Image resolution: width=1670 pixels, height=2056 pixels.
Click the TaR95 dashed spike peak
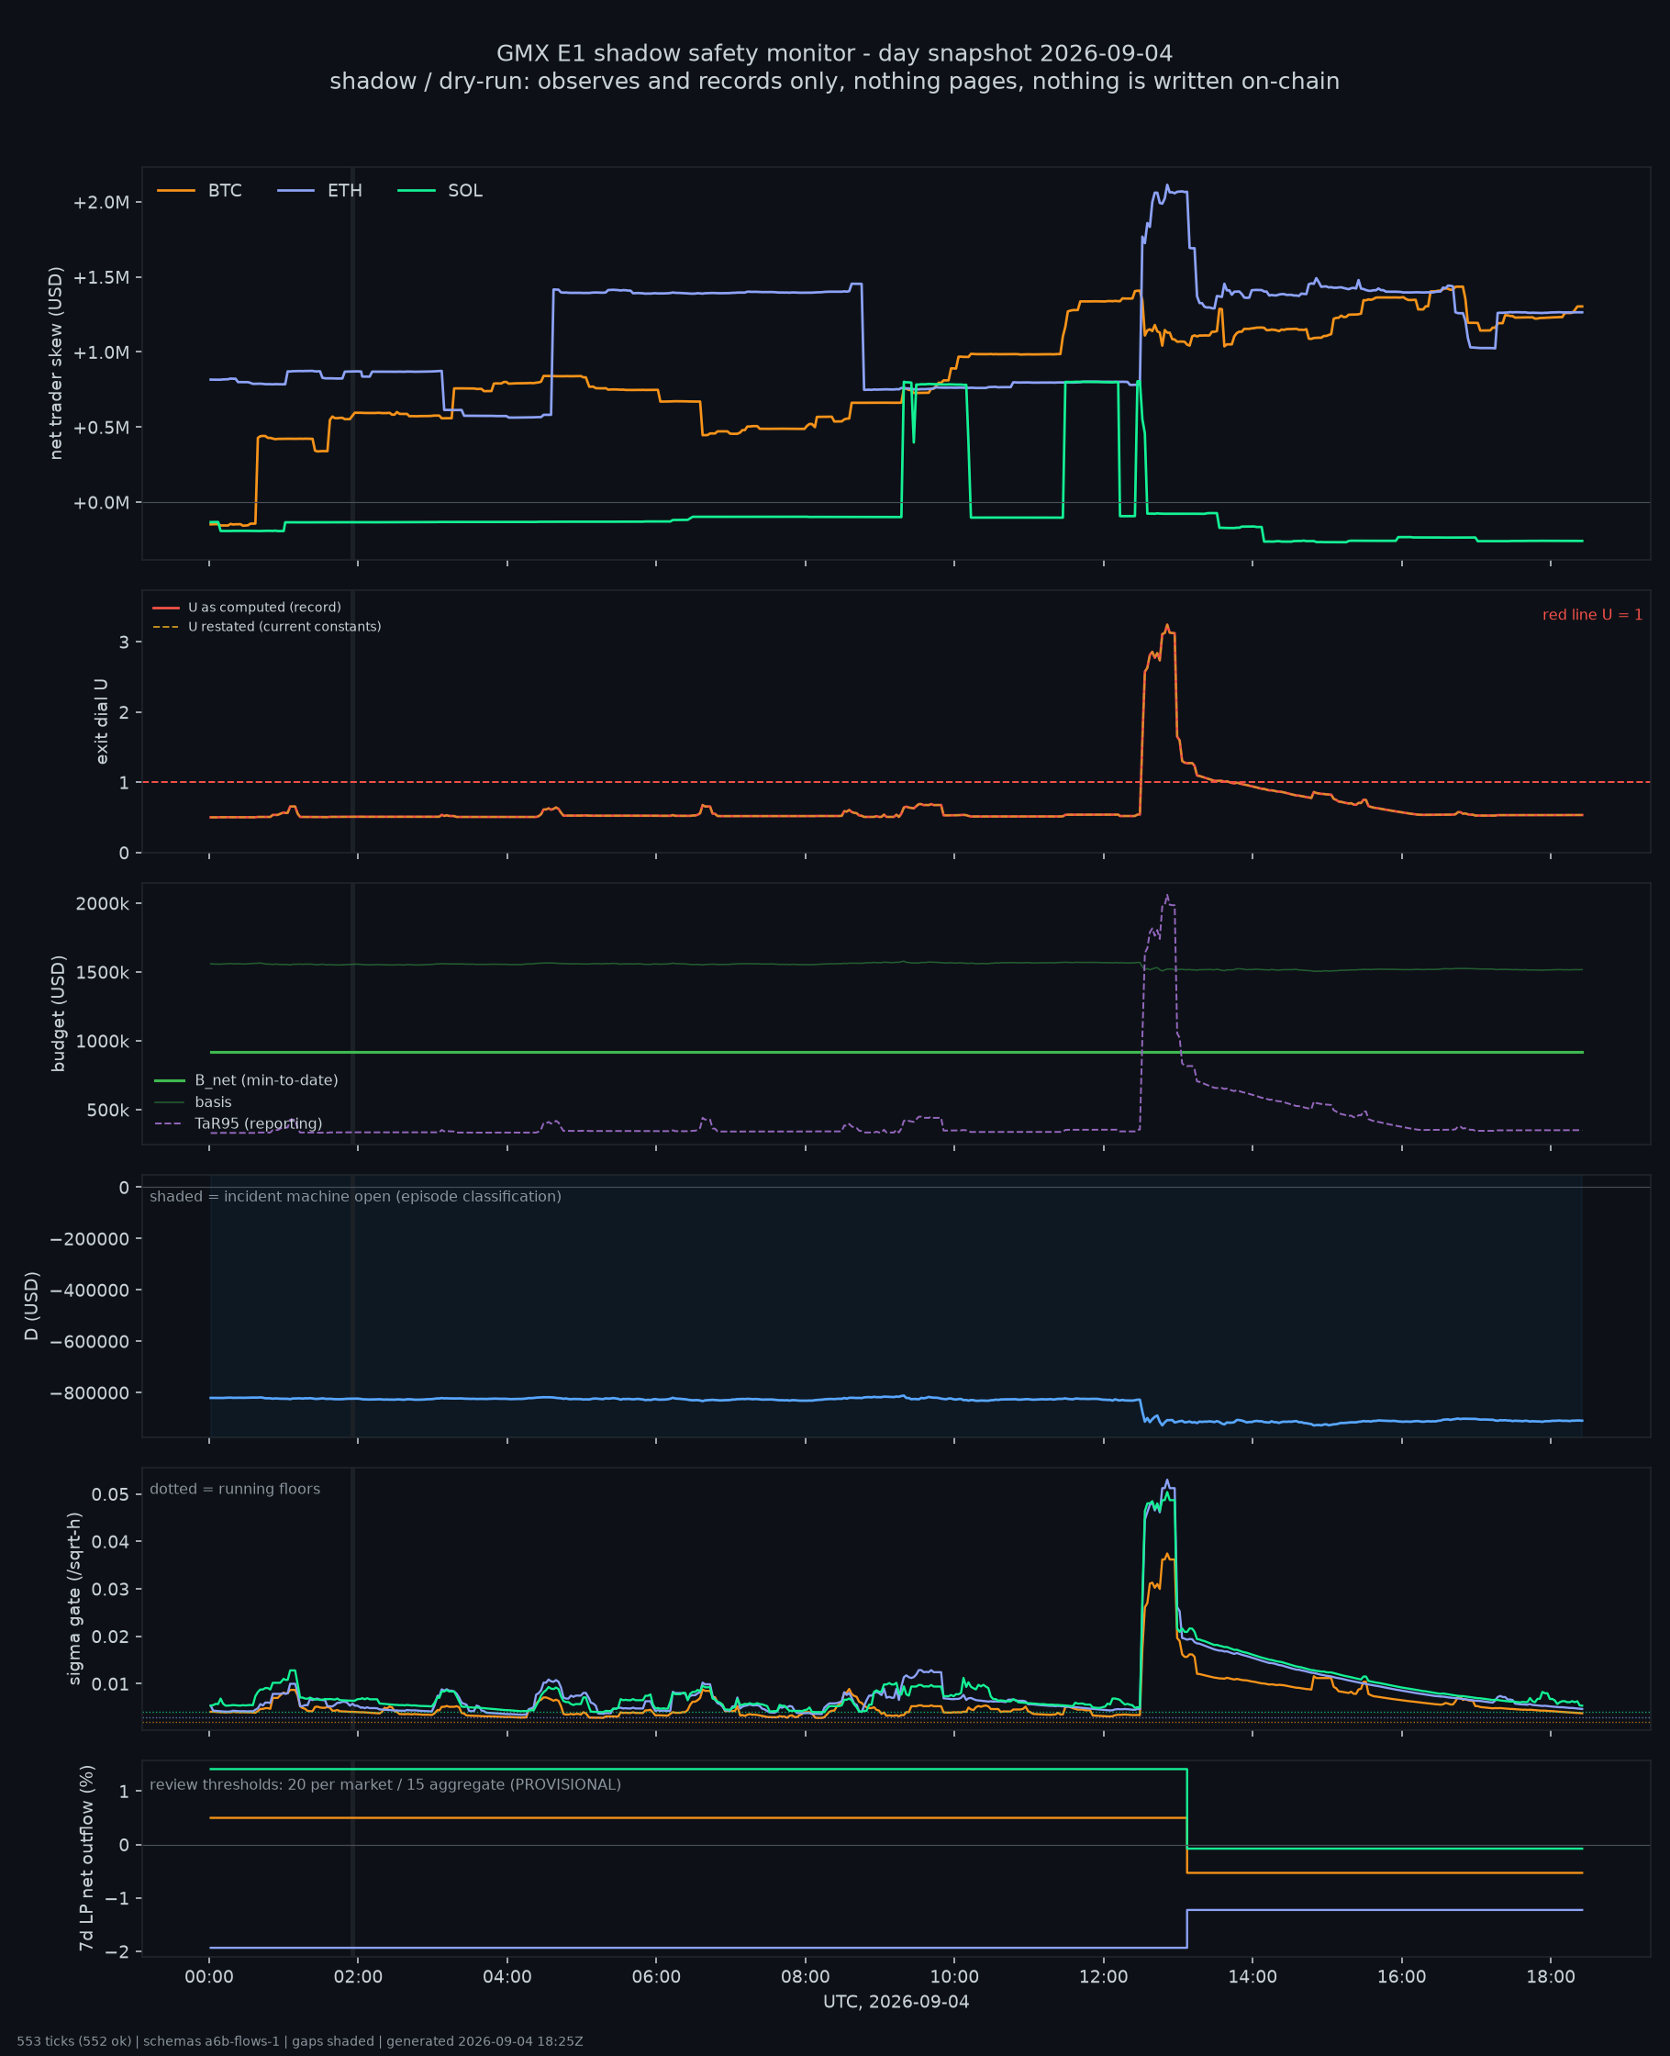tap(1167, 896)
